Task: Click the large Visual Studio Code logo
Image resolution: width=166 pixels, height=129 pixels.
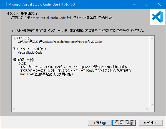Action: click(x=158, y=17)
